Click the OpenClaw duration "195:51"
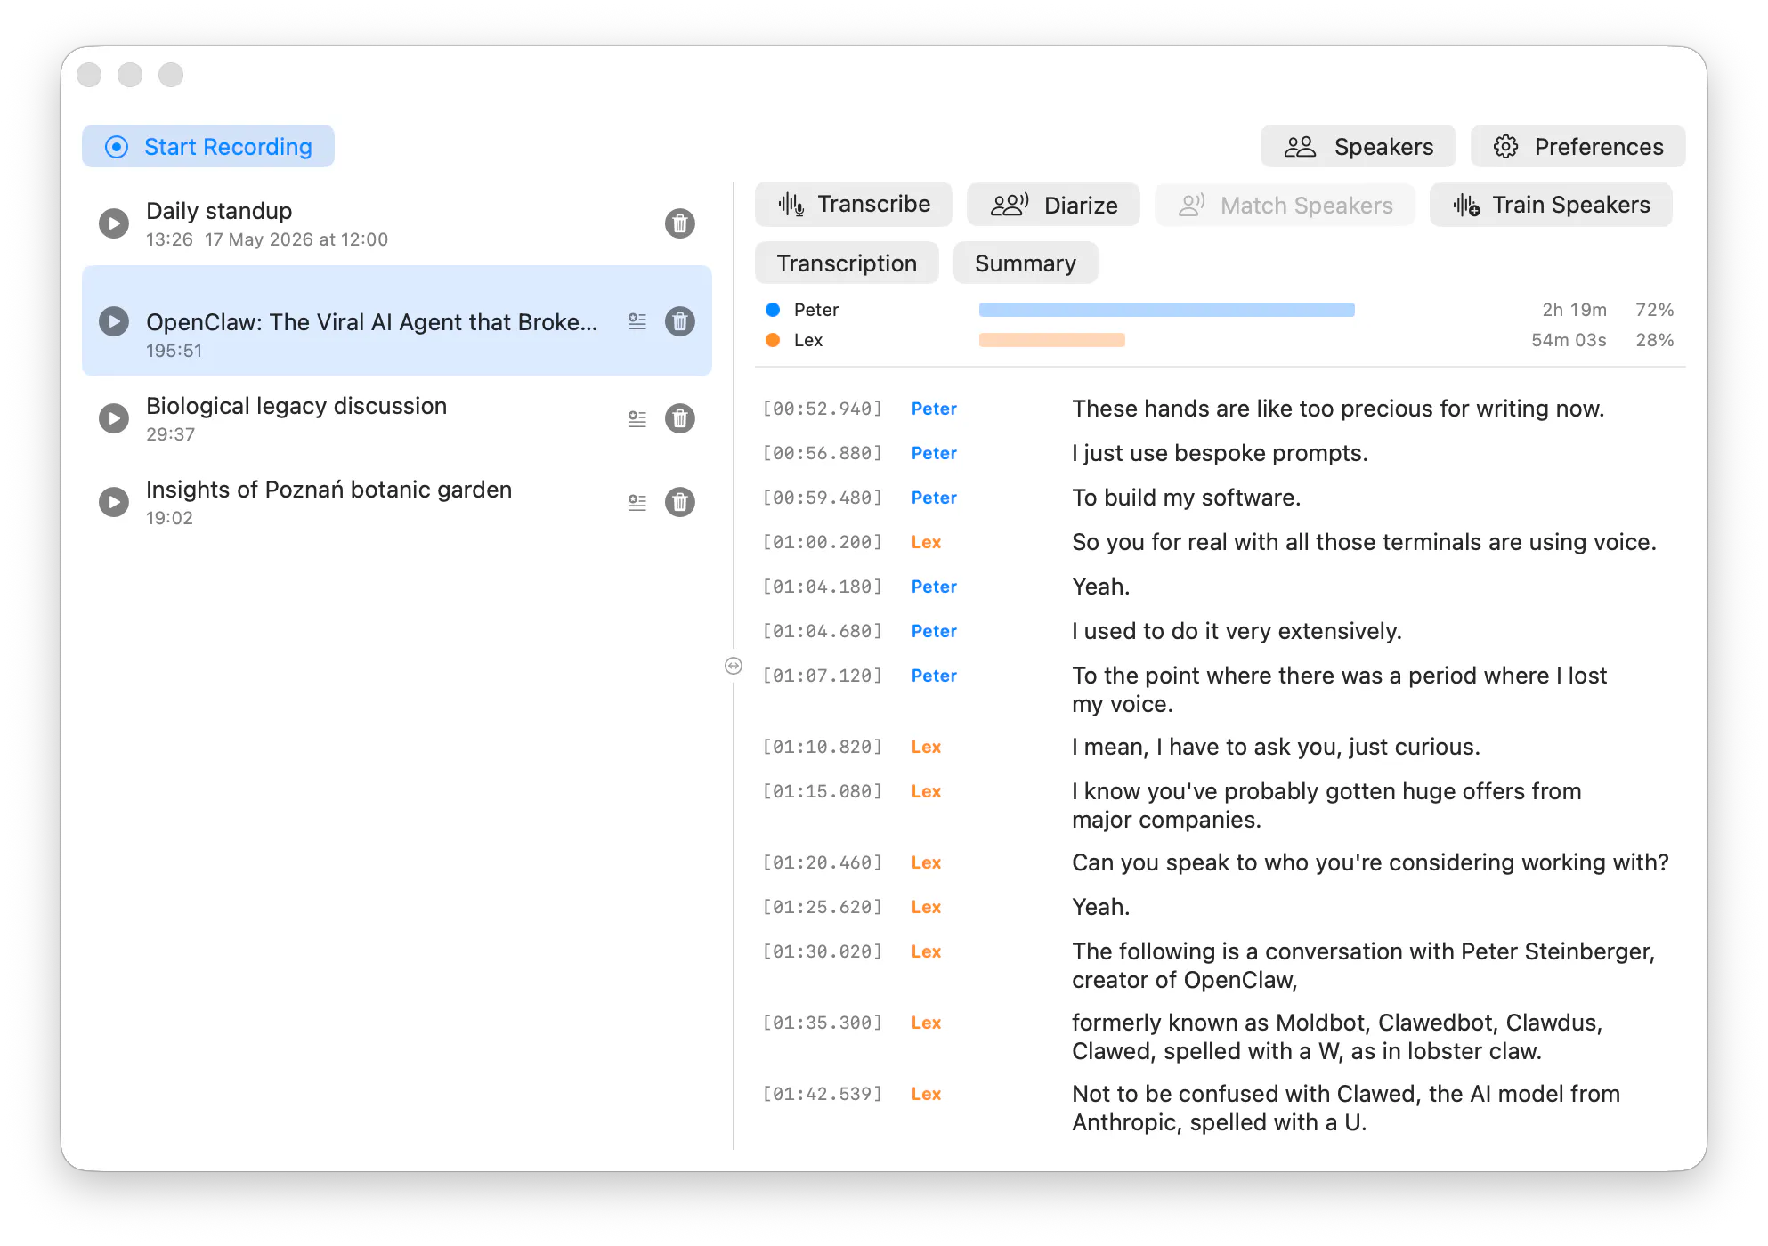1768x1246 pixels. 174,351
